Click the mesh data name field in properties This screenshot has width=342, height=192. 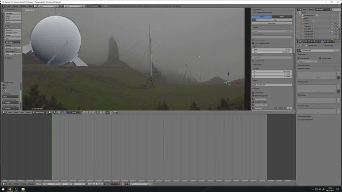317,51
